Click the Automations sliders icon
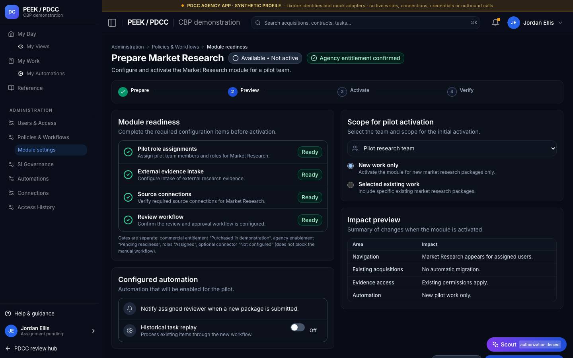This screenshot has height=358, width=573. click(x=11, y=179)
